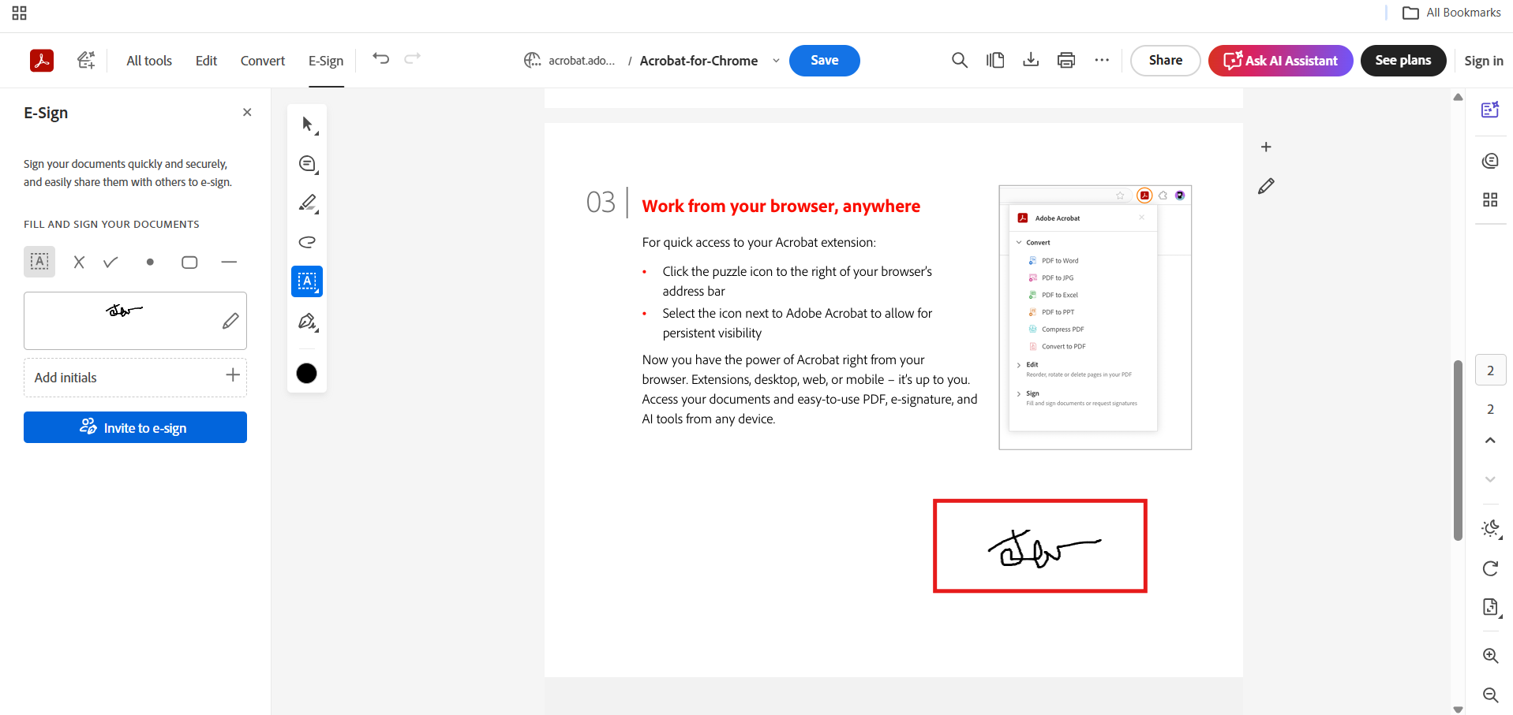Image resolution: width=1513 pixels, height=715 pixels.
Task: Undo the last action
Action: [381, 59]
